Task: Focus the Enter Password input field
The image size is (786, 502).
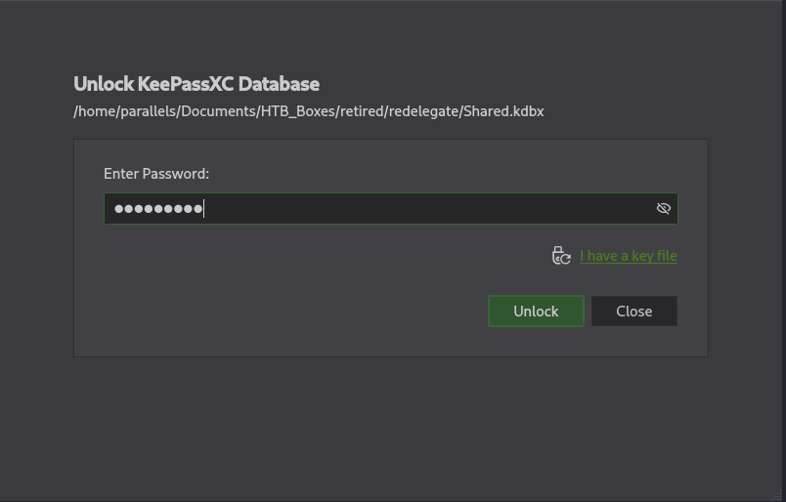Action: [x=391, y=208]
